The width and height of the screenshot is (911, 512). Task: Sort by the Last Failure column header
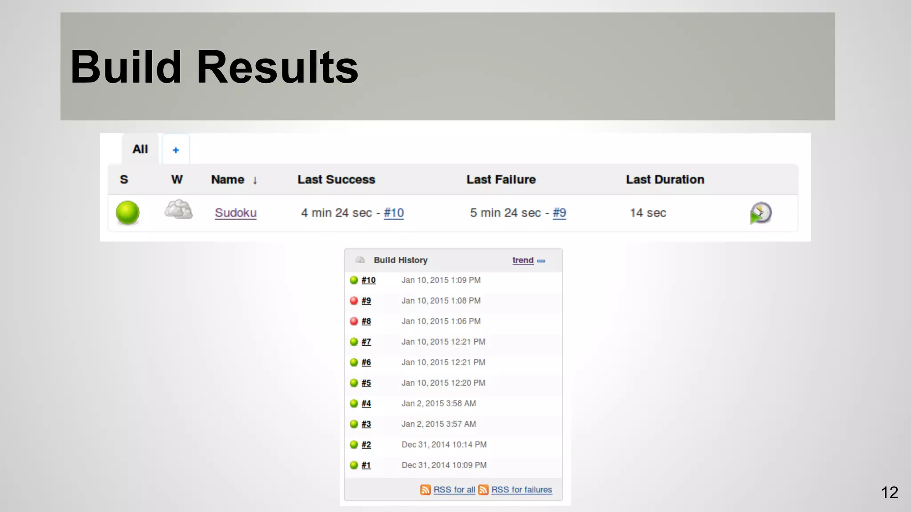coord(501,180)
